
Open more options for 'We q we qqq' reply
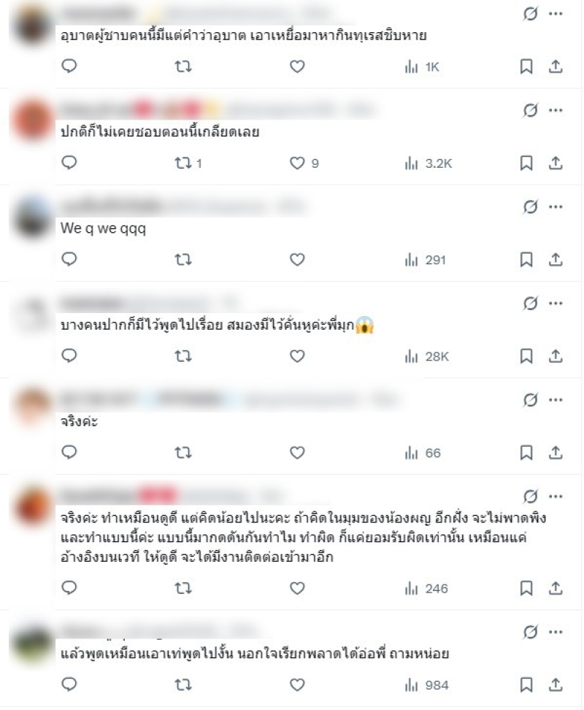556,207
